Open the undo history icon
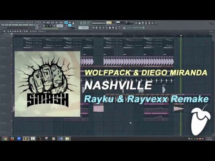Viewport: 215px width, 161px height. [136, 23]
